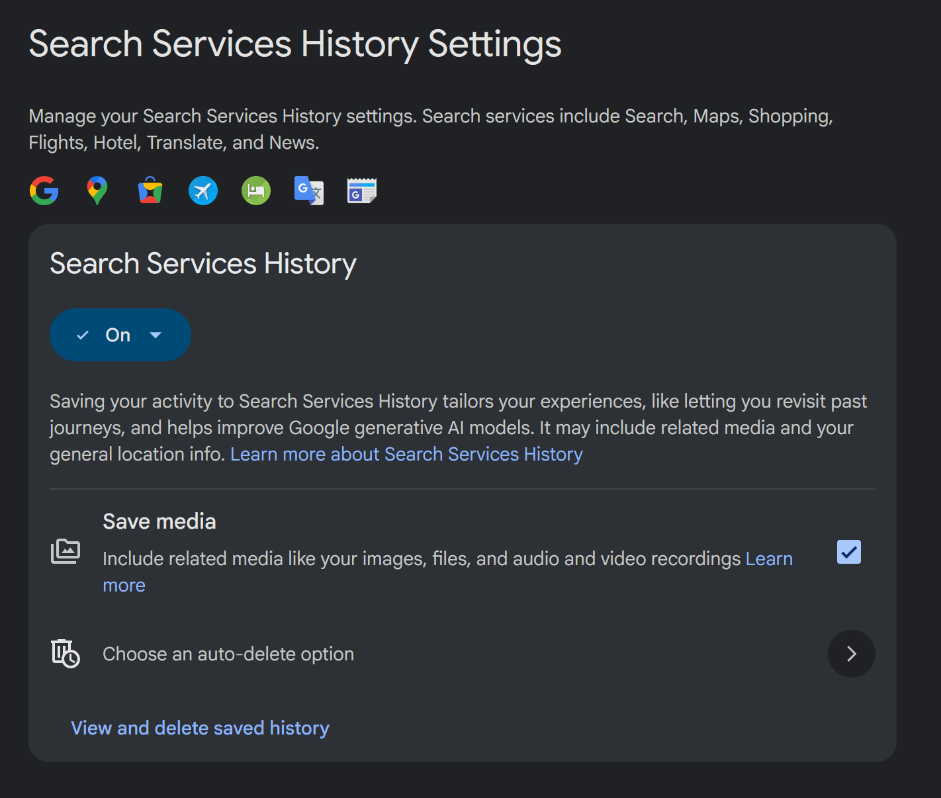The width and height of the screenshot is (941, 798).
Task: Click the 'Include related media' description text
Action: [x=422, y=559]
